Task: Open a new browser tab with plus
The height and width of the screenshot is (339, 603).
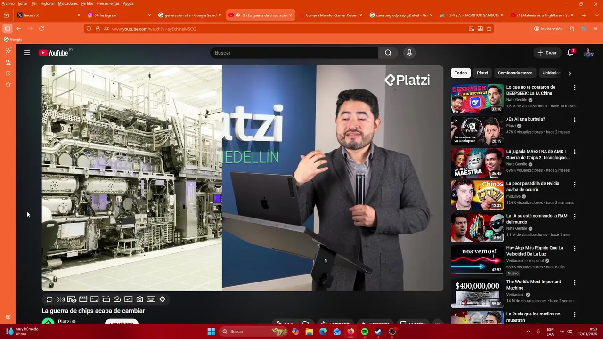Action: (x=584, y=15)
